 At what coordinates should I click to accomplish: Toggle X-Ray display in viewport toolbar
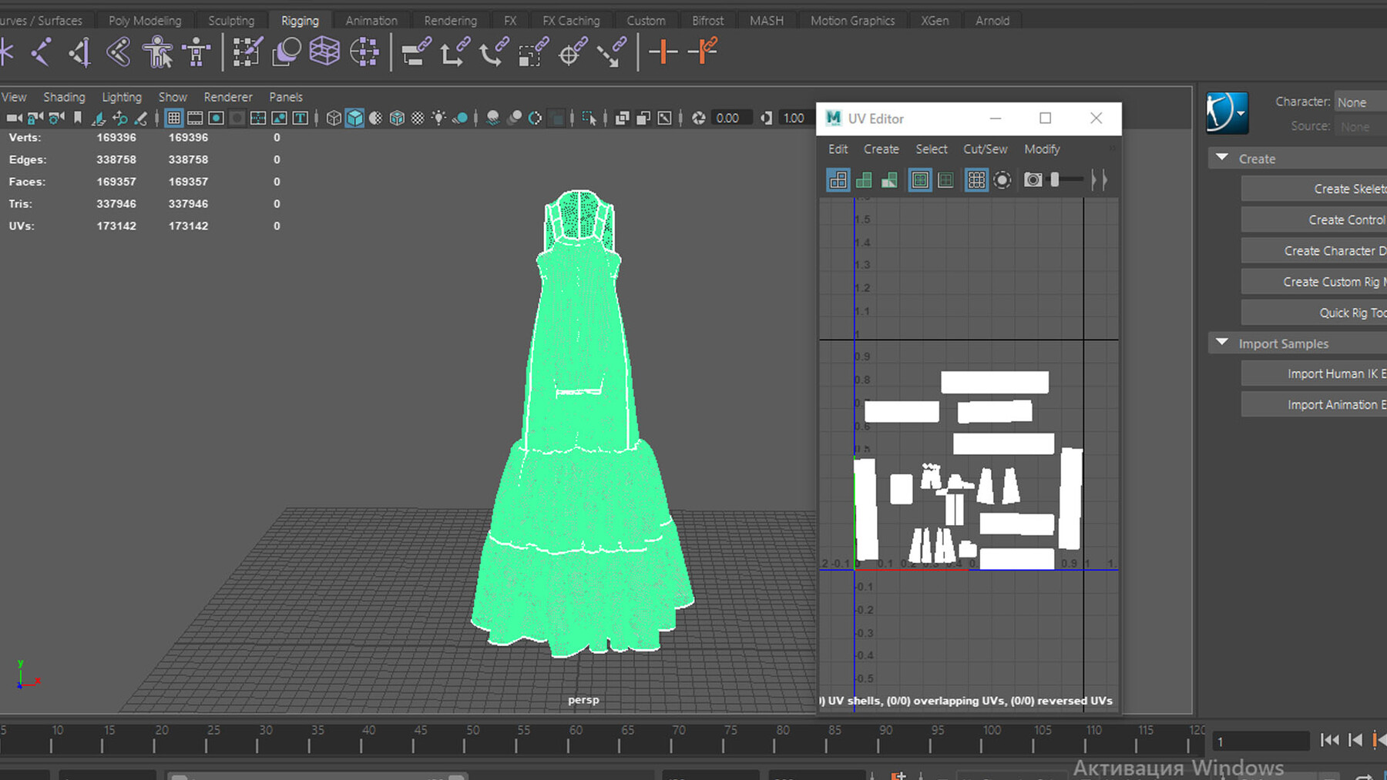click(x=622, y=118)
